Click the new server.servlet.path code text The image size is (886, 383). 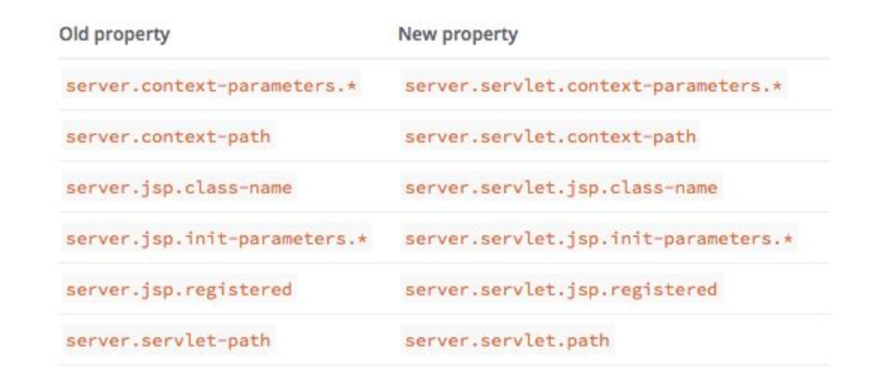coord(507,340)
